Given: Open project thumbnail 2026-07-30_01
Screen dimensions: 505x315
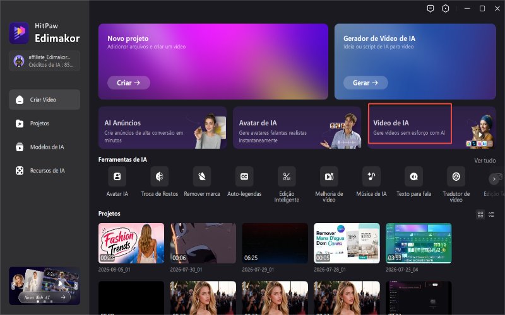Looking at the screenshot, I should click(203, 243).
